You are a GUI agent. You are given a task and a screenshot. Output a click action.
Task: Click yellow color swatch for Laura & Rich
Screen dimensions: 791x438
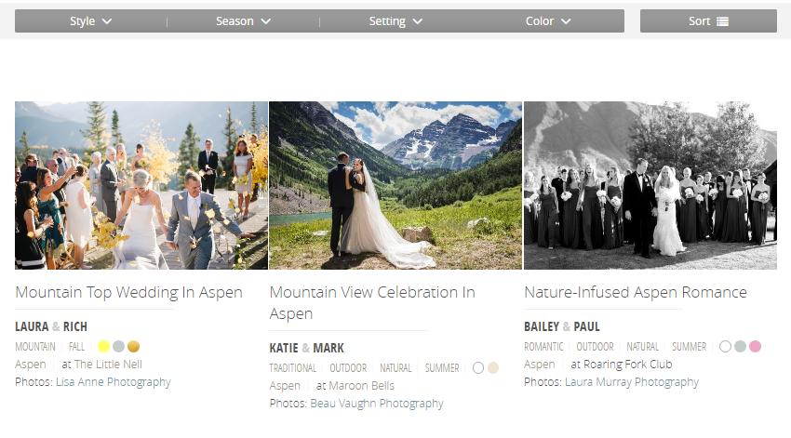(104, 346)
